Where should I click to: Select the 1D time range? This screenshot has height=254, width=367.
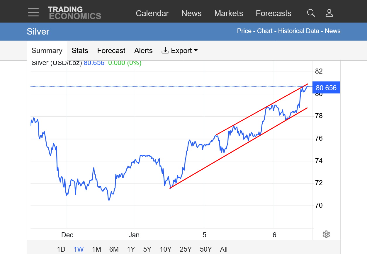(61, 249)
